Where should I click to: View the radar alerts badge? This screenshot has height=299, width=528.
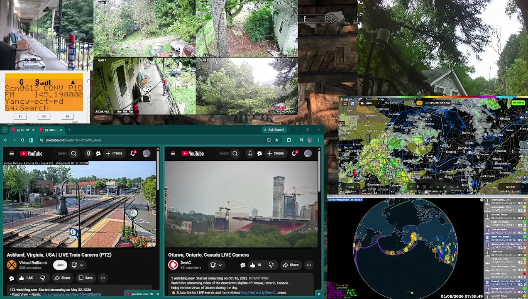tap(518, 103)
